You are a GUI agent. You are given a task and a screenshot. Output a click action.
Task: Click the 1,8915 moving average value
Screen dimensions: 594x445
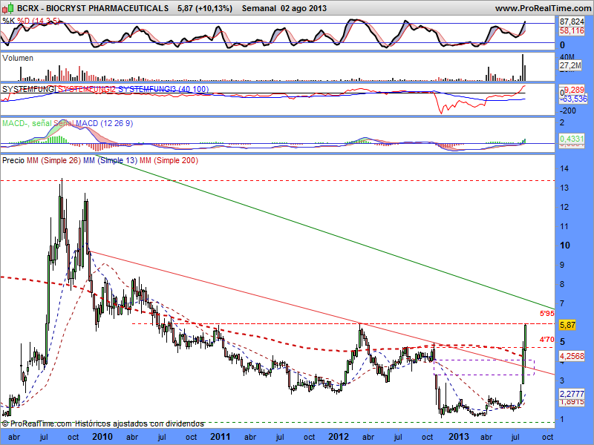[572, 402]
